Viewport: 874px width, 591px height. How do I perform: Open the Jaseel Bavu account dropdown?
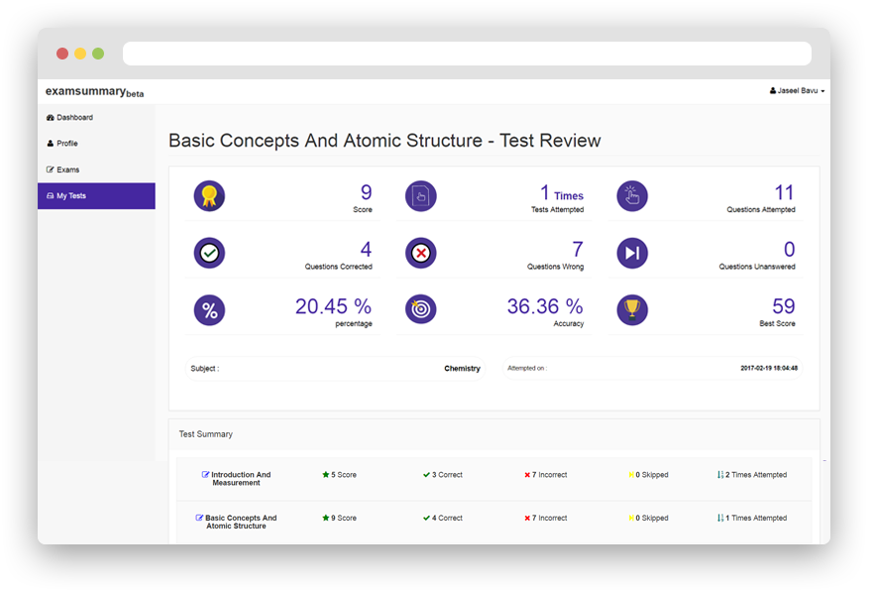[797, 90]
